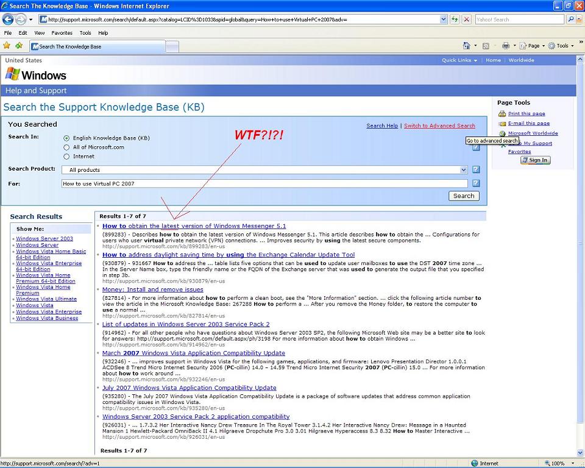
Task: Click the Windows logo
Action: coord(36,74)
